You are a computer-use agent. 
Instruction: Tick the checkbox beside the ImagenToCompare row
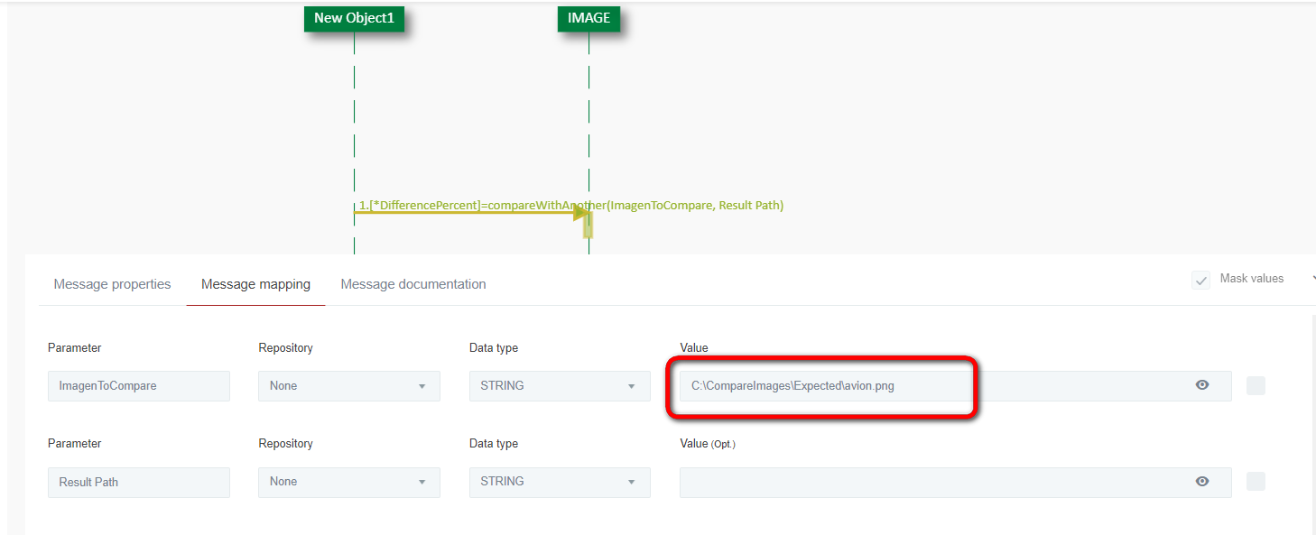[1256, 386]
